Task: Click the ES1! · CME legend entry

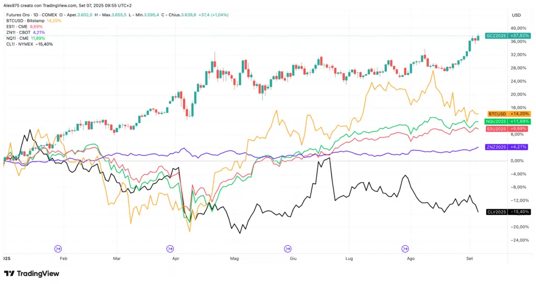Action: click(x=19, y=26)
